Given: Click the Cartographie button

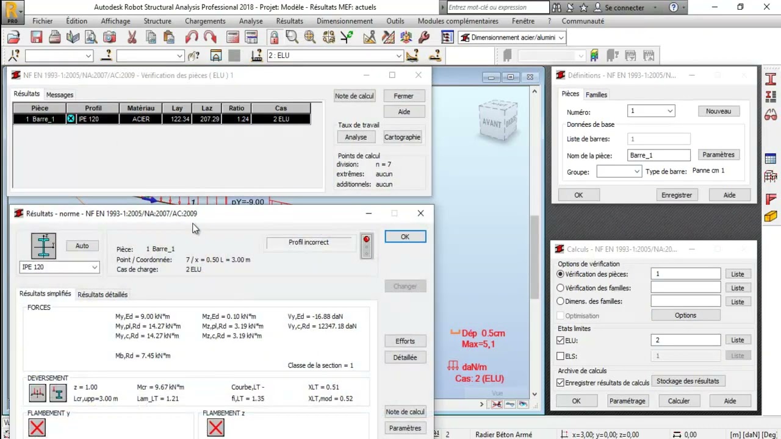Looking at the screenshot, I should click(402, 137).
